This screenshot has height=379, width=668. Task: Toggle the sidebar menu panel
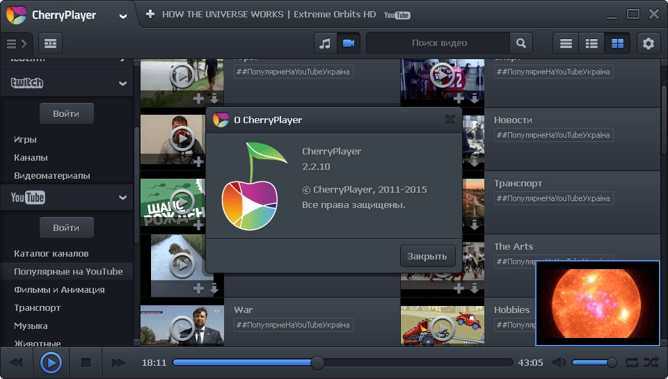(x=17, y=43)
